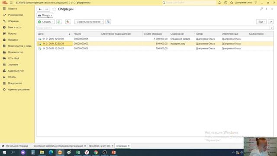Switch to Начисления зарплаты сотрудникам tab
The width and height of the screenshot is (277, 156).
pos(58,146)
